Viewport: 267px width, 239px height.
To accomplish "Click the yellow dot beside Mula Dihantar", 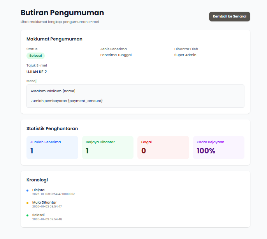I will tap(27, 203).
